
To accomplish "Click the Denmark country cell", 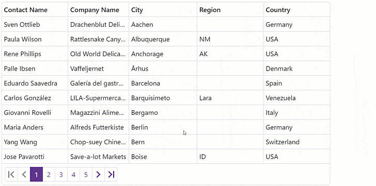I will point(296,69).
